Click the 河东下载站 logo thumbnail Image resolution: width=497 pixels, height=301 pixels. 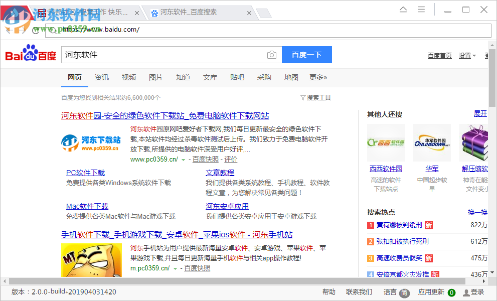click(x=91, y=143)
